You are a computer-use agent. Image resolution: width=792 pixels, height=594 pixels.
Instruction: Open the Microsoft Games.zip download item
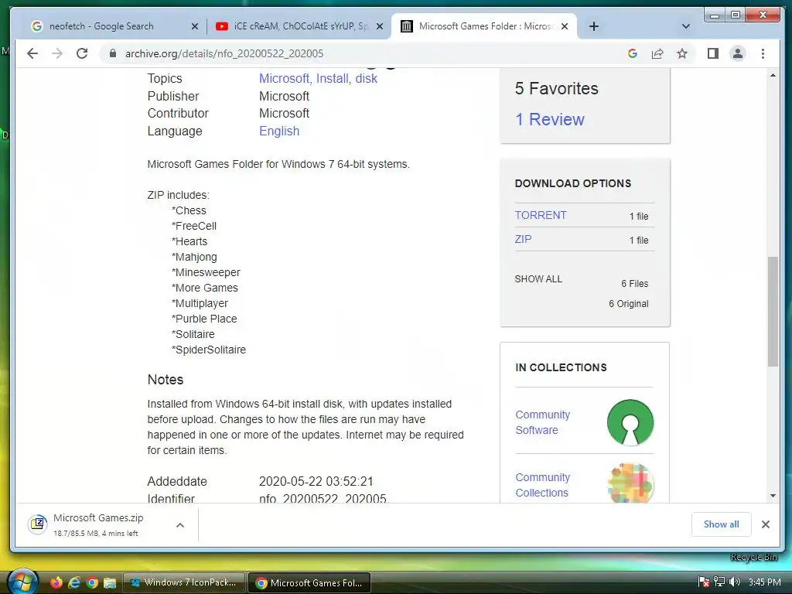click(98, 525)
